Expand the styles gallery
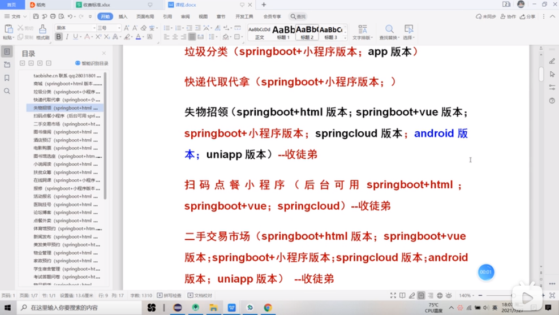559x315 pixels. click(345, 37)
